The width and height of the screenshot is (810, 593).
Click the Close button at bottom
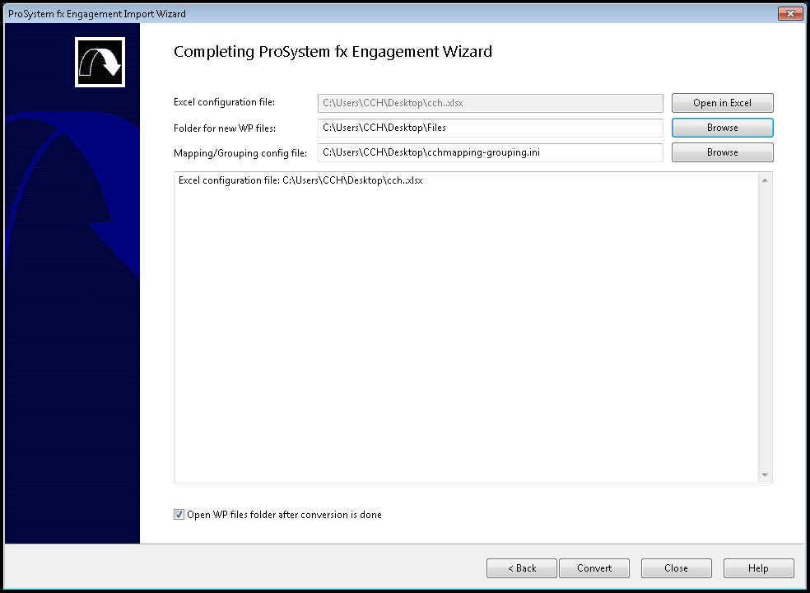coord(676,568)
